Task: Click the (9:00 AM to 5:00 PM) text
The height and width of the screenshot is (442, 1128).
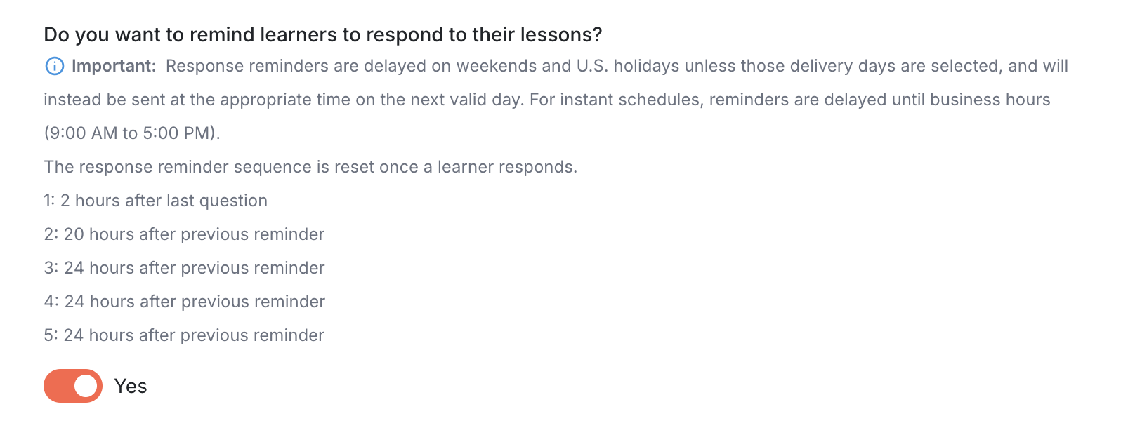Action: pyautogui.click(x=132, y=133)
